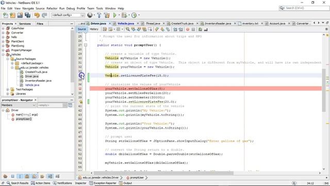Toggle Highlight Search editor toolbar icon
Screen dimensions: 330x186
point(144,29)
